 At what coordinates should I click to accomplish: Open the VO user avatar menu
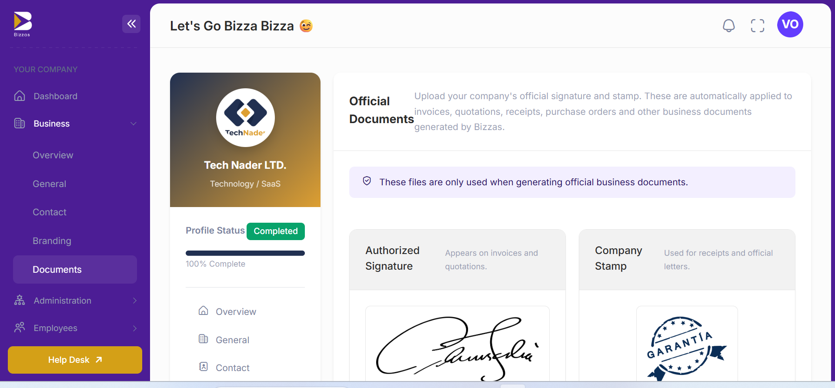pos(790,24)
